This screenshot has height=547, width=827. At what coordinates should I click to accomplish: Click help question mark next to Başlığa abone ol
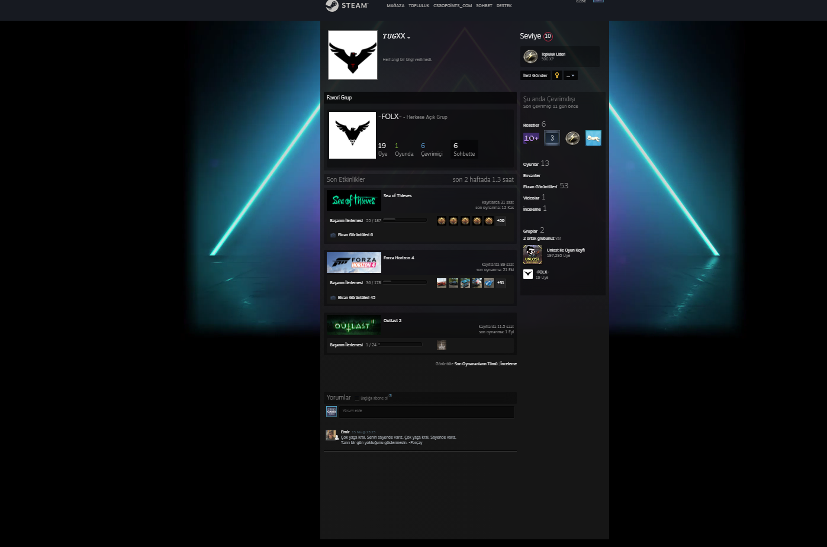click(x=390, y=396)
